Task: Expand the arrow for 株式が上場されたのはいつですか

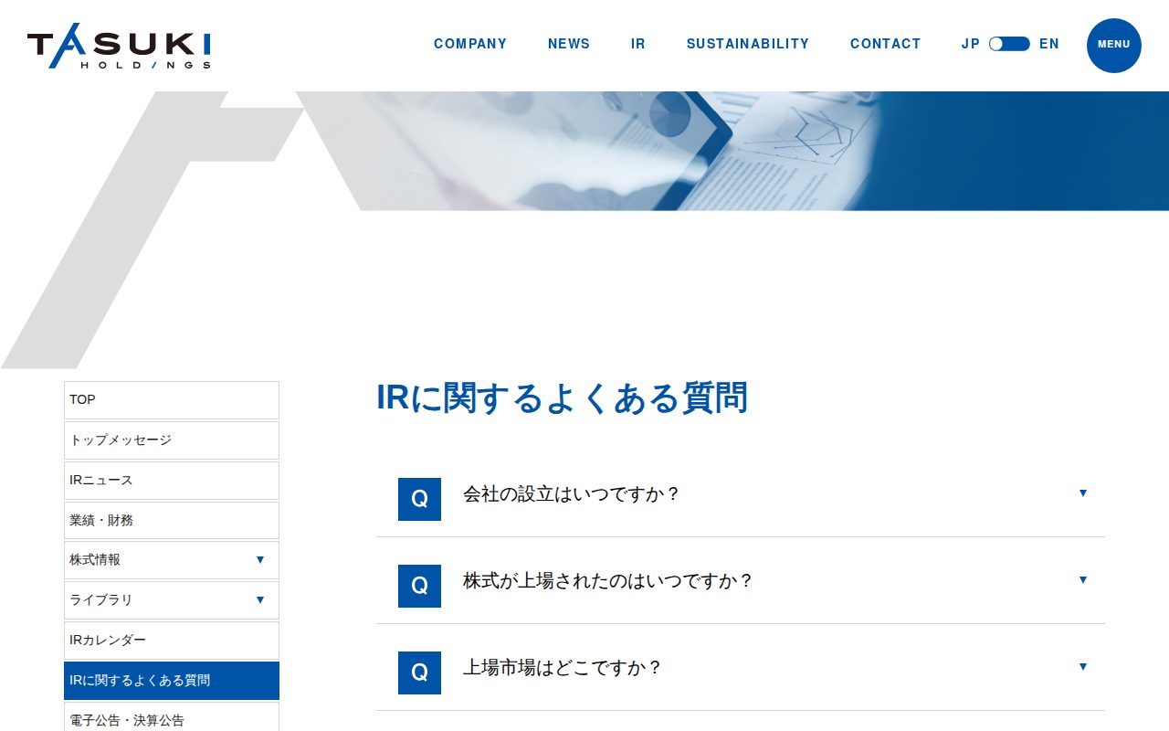Action: tap(1083, 580)
